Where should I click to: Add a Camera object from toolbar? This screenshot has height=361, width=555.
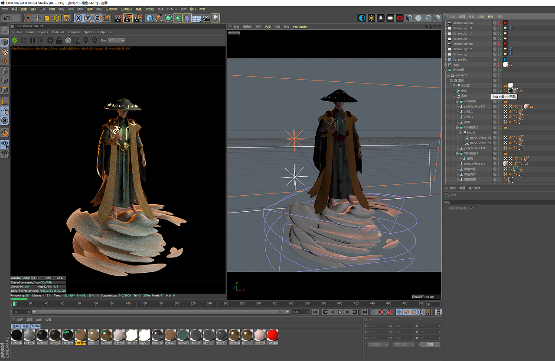click(x=206, y=18)
